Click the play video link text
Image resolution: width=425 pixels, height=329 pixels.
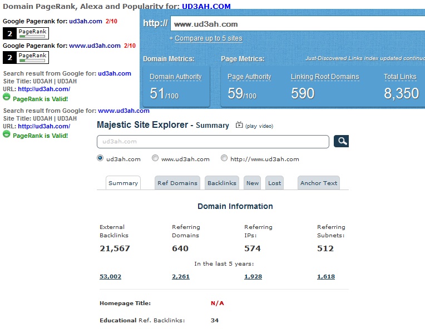(259, 126)
